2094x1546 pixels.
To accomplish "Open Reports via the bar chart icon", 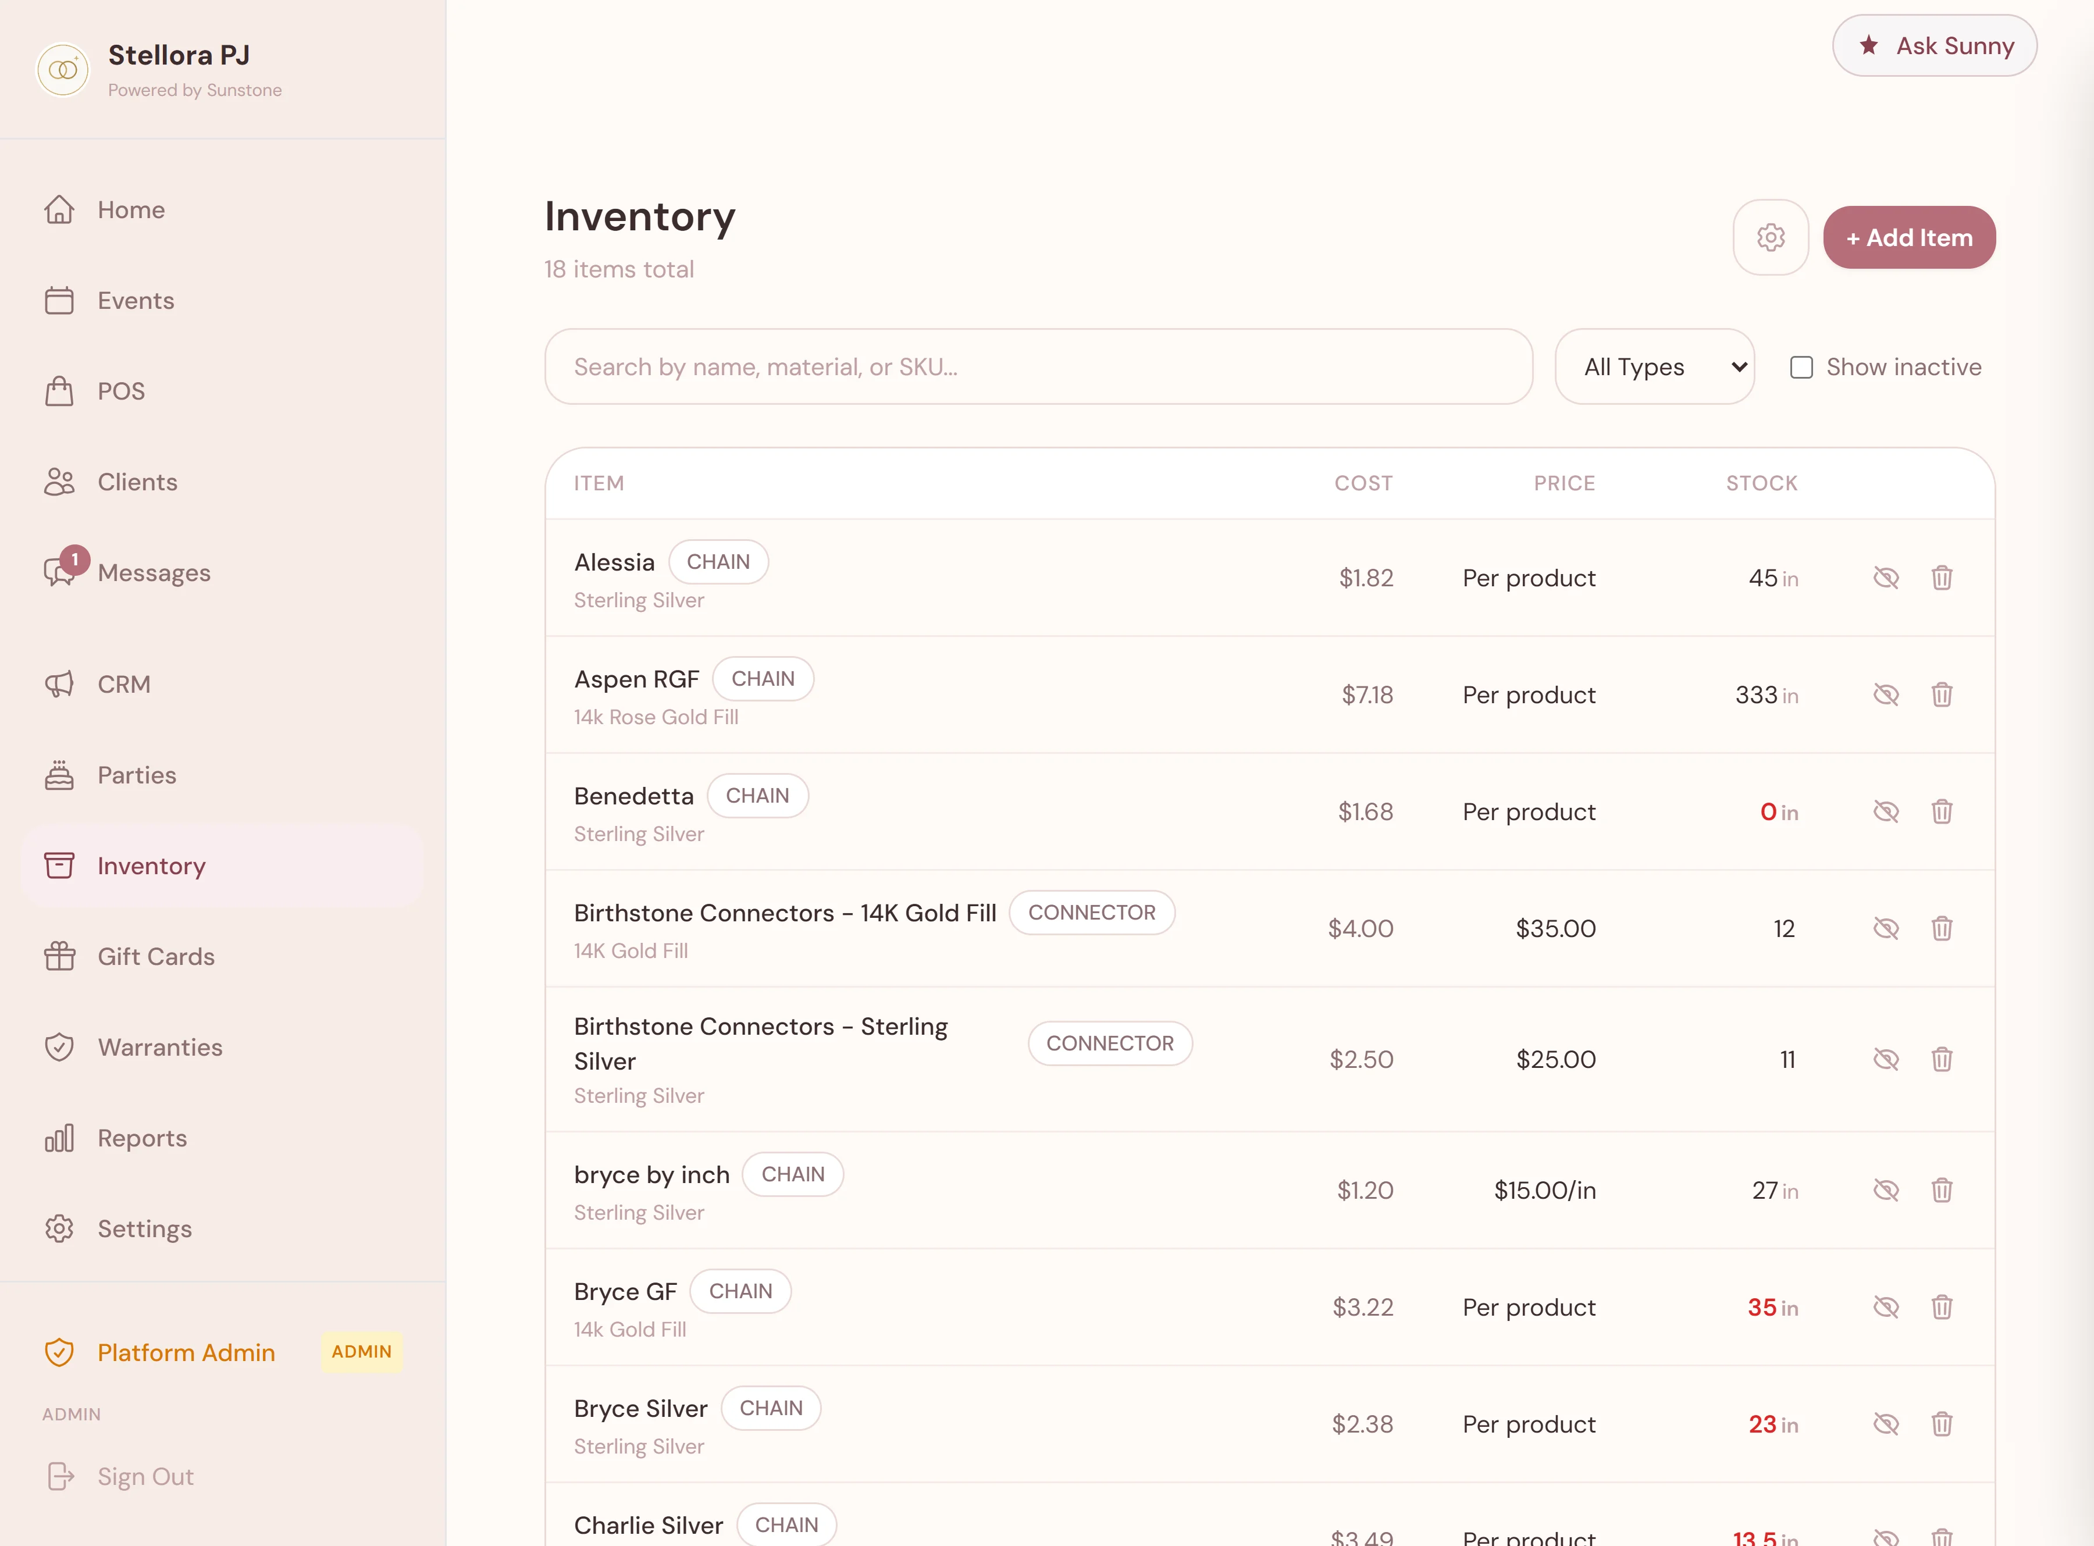I will (x=60, y=1137).
